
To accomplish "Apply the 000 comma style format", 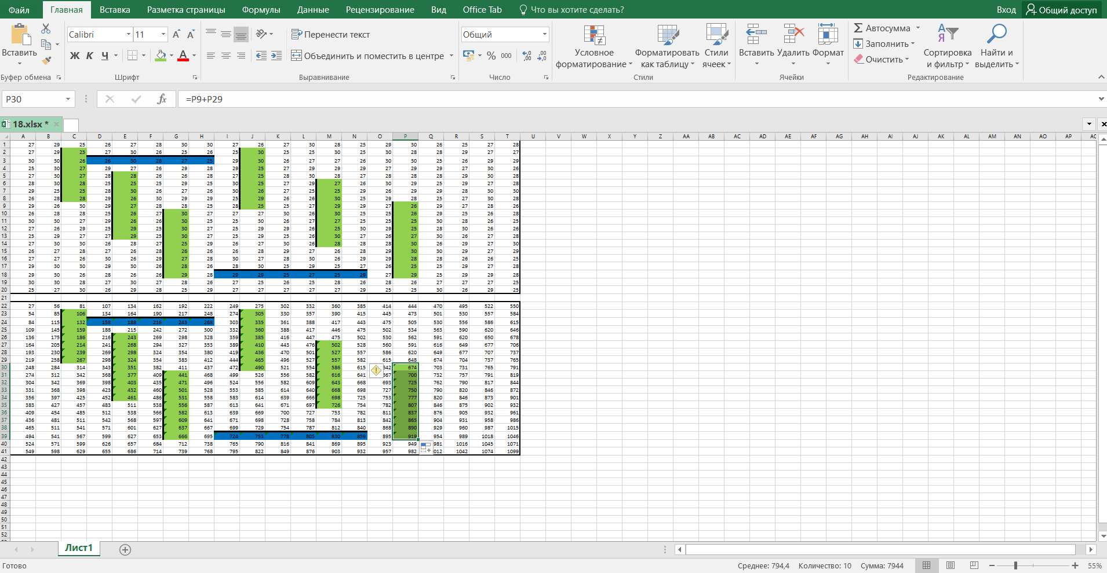I will pyautogui.click(x=506, y=56).
